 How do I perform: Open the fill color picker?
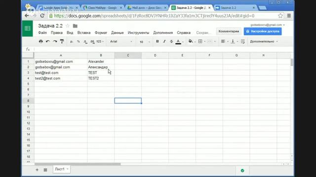click(x=191, y=41)
